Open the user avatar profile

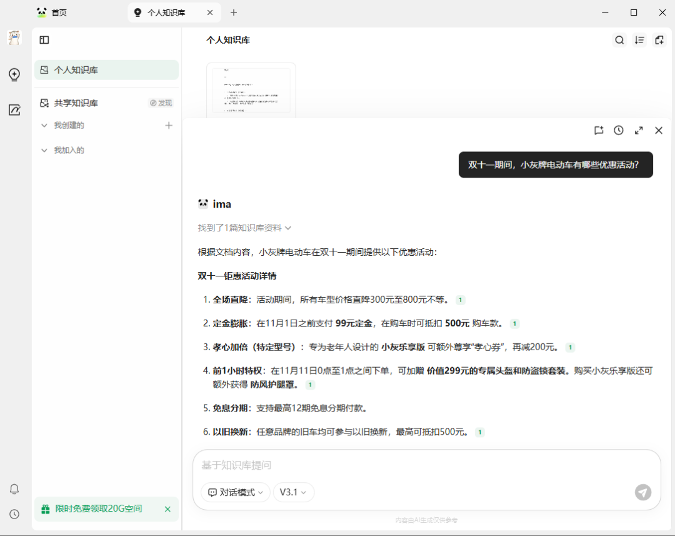pyautogui.click(x=14, y=38)
